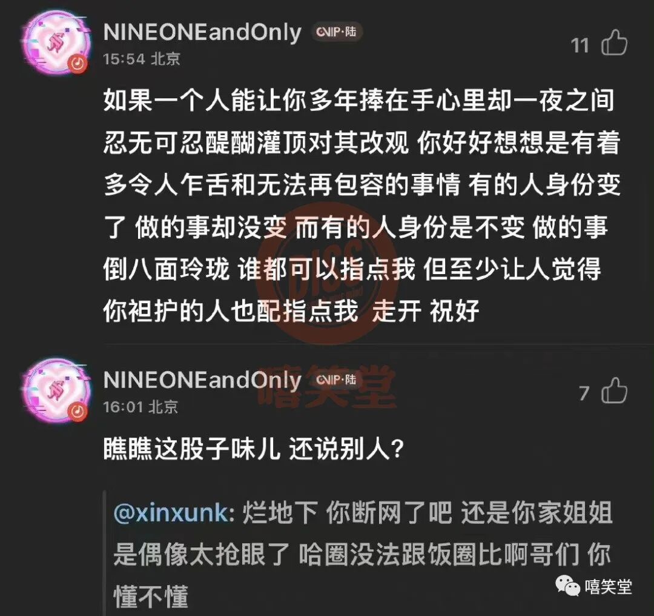This screenshot has height=616, width=654.
Task: Like the 15:54 comment with 11 likes
Action: coord(614,42)
